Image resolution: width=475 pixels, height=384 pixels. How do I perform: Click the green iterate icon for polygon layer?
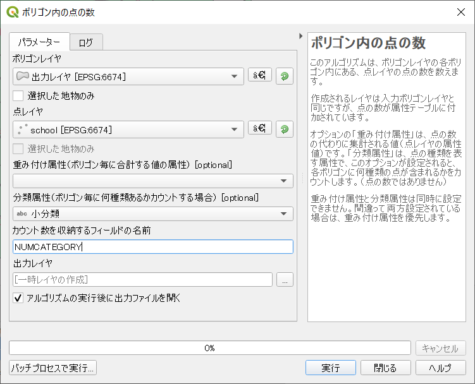tap(285, 76)
